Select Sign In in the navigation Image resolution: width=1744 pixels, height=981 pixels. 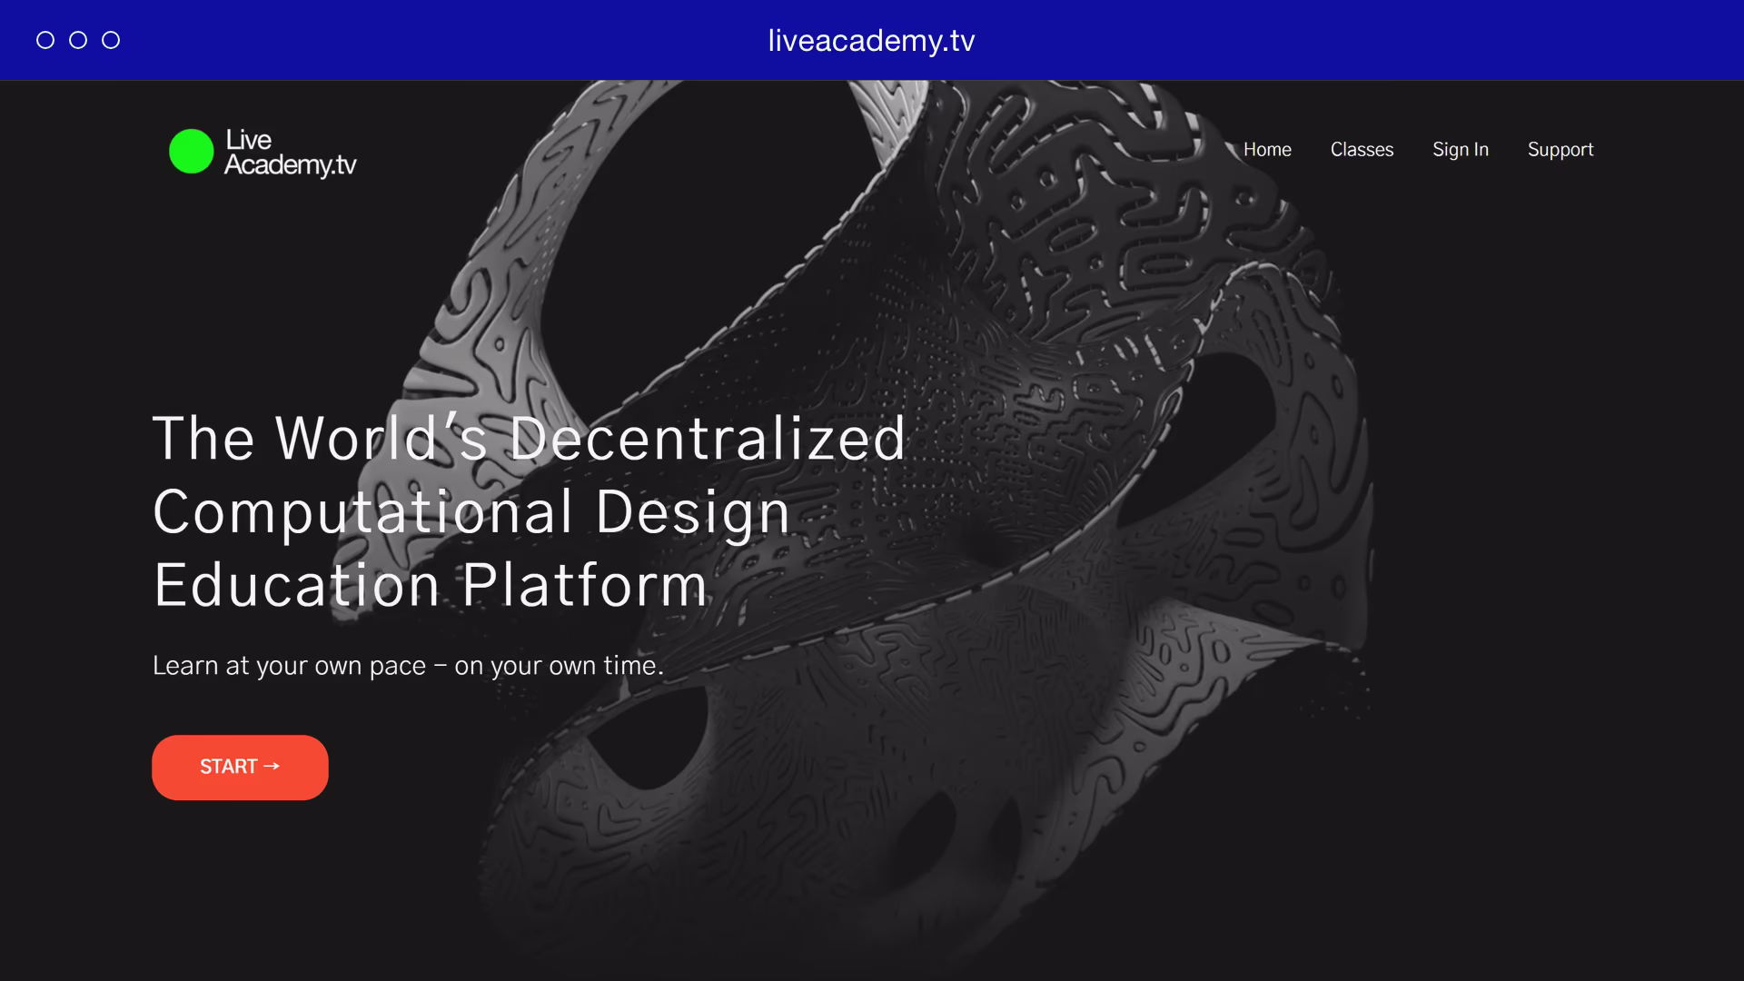coord(1461,150)
